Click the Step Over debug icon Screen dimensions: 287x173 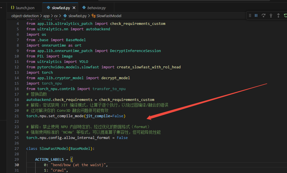tap(264, 15)
